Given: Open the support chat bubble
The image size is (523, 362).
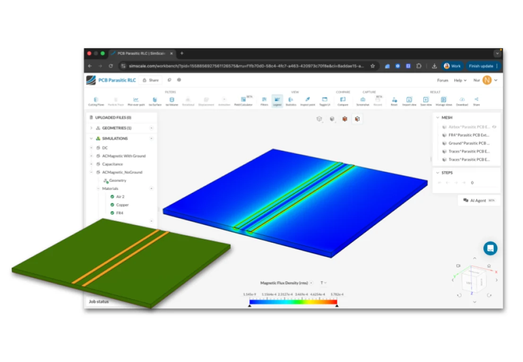Looking at the screenshot, I should tap(490, 248).
